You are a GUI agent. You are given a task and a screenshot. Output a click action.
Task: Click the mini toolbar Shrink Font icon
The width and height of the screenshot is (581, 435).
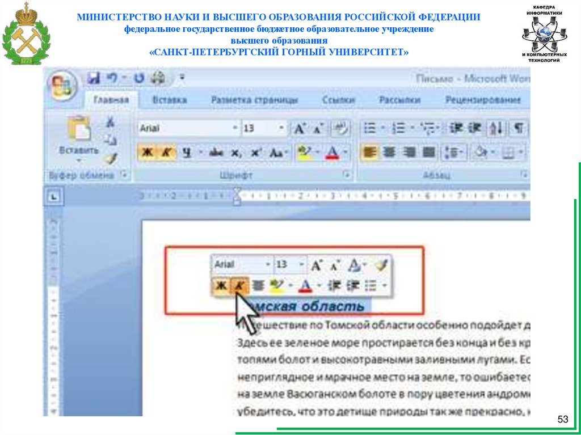pyautogui.click(x=335, y=264)
